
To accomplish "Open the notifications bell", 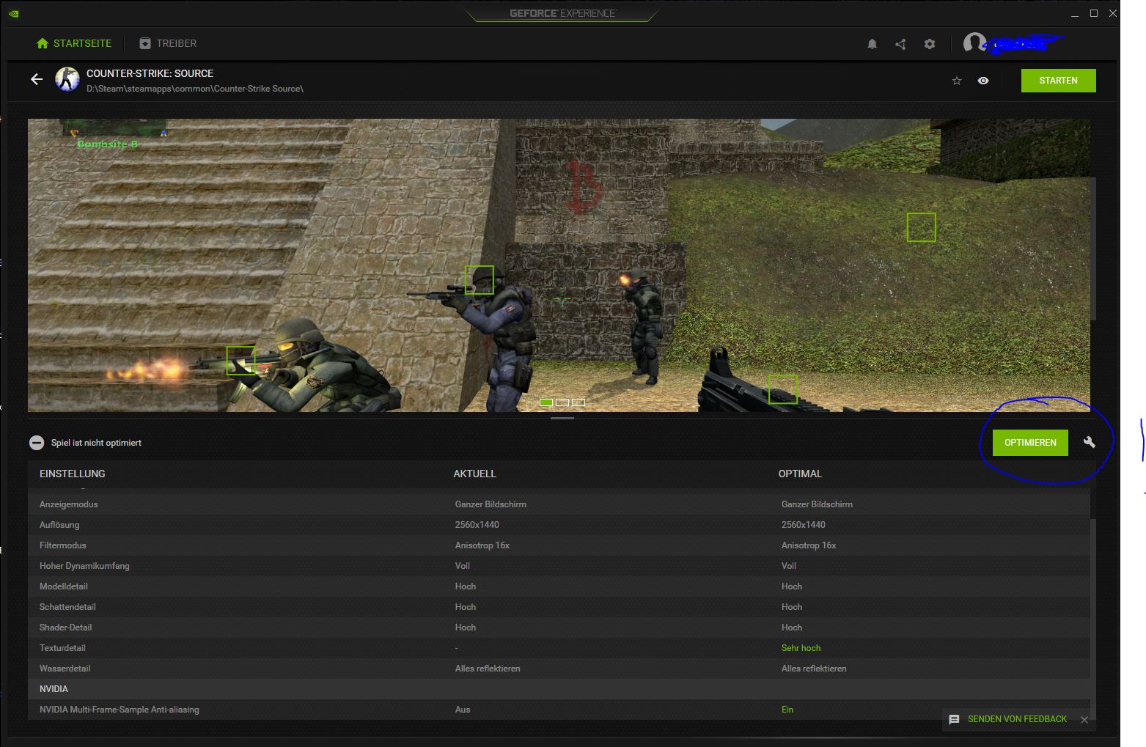I will click(872, 44).
